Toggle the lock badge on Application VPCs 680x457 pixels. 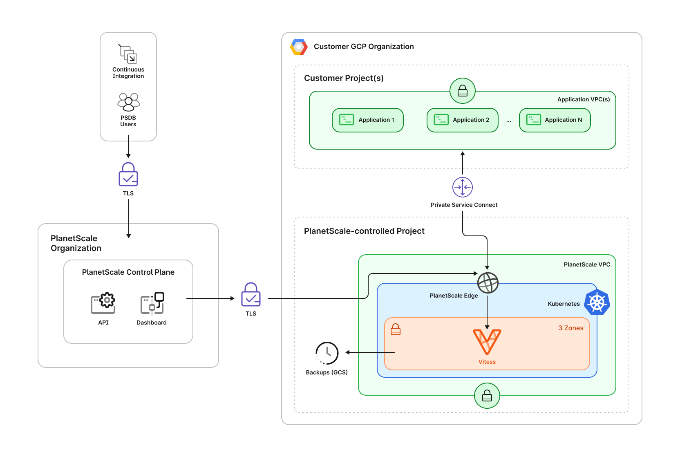pyautogui.click(x=462, y=90)
